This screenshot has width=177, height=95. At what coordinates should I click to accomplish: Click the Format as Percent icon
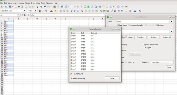tap(101, 11)
